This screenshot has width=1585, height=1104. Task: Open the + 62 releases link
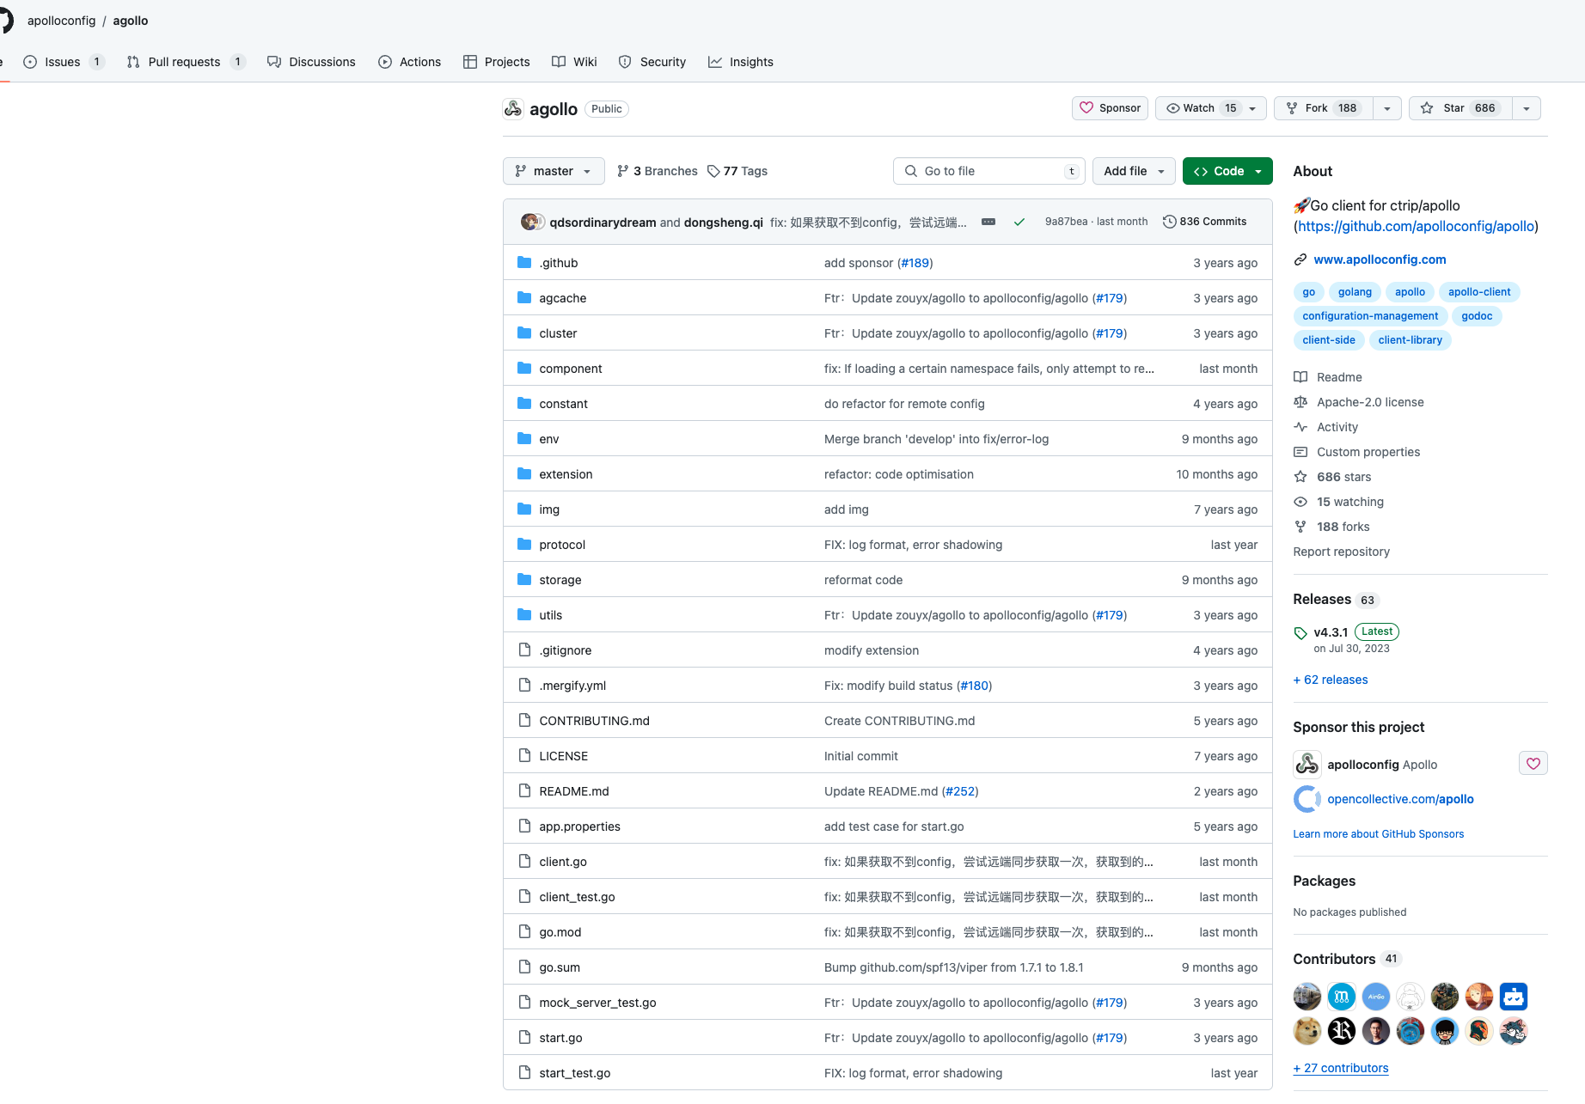pyautogui.click(x=1331, y=680)
